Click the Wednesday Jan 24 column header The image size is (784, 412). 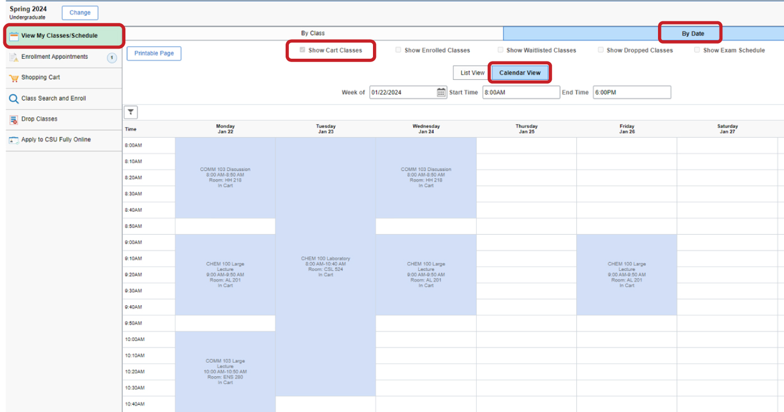(426, 129)
